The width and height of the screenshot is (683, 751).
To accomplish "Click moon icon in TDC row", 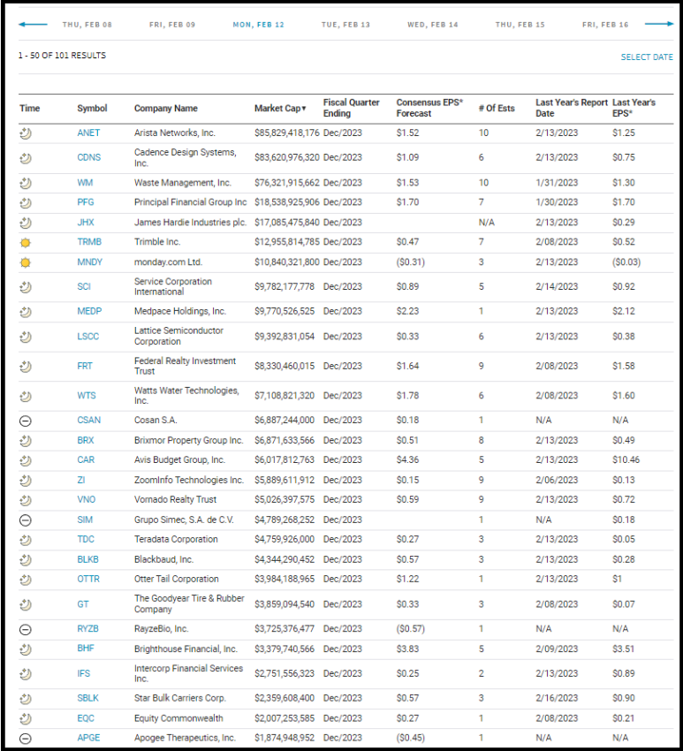I will click(x=26, y=540).
